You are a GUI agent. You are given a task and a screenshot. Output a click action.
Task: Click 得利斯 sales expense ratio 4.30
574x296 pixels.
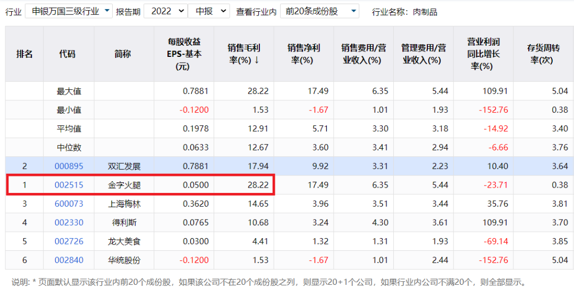381,223
